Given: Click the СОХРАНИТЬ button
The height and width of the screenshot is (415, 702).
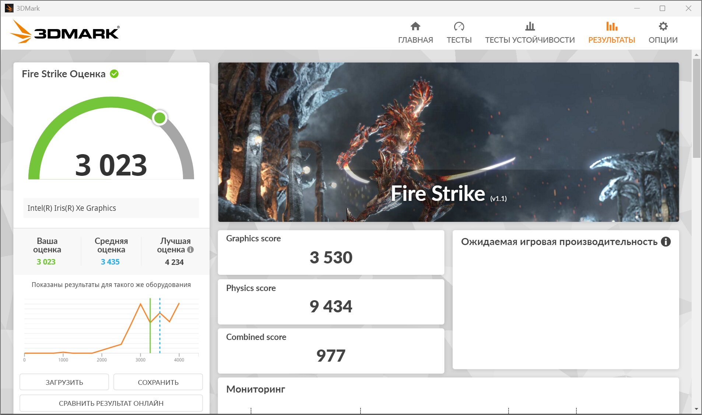Looking at the screenshot, I should 158,382.
